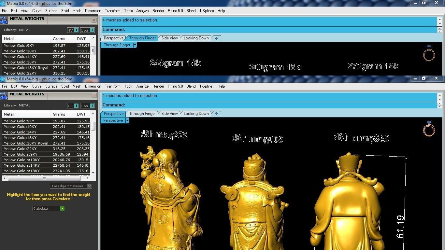The width and height of the screenshot is (445, 250).
Task: Click Command input line in lower window
Action: [269, 105]
